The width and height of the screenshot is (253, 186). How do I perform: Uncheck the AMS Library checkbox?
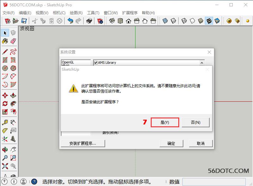pyautogui.click(x=96, y=63)
